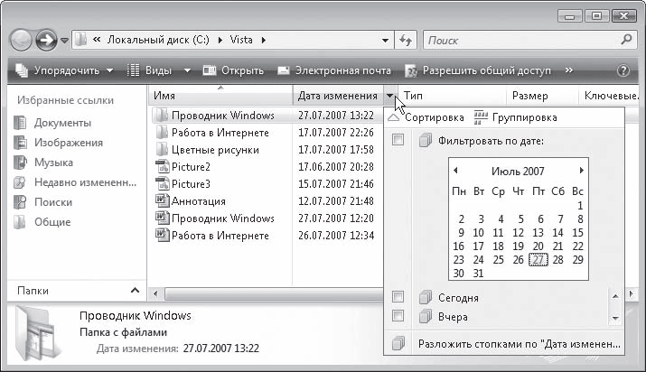Enable the Фильтровать по дате checkbox
646x372 pixels.
point(398,140)
